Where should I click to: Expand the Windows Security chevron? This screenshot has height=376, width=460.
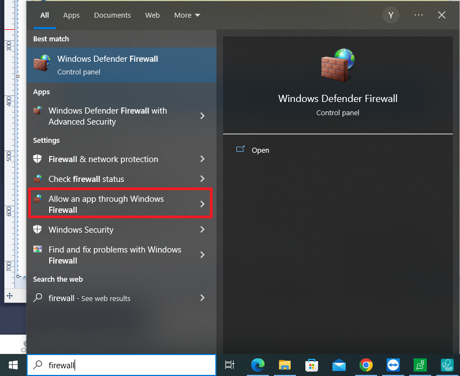tap(203, 229)
